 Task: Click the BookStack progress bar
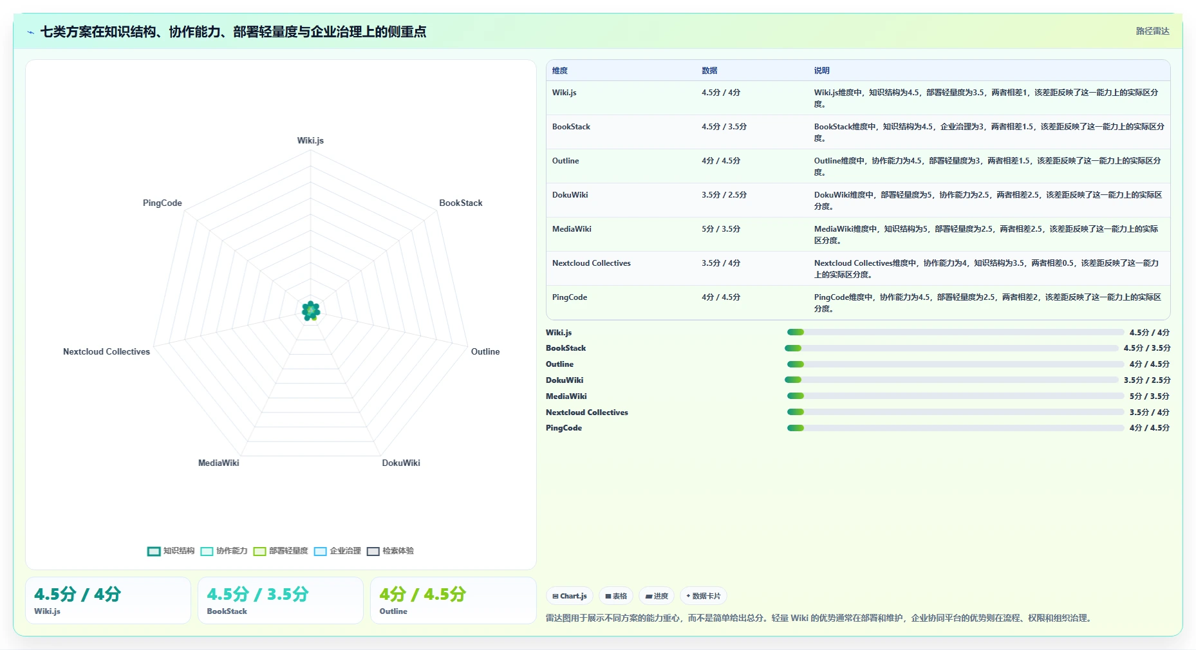pos(951,348)
